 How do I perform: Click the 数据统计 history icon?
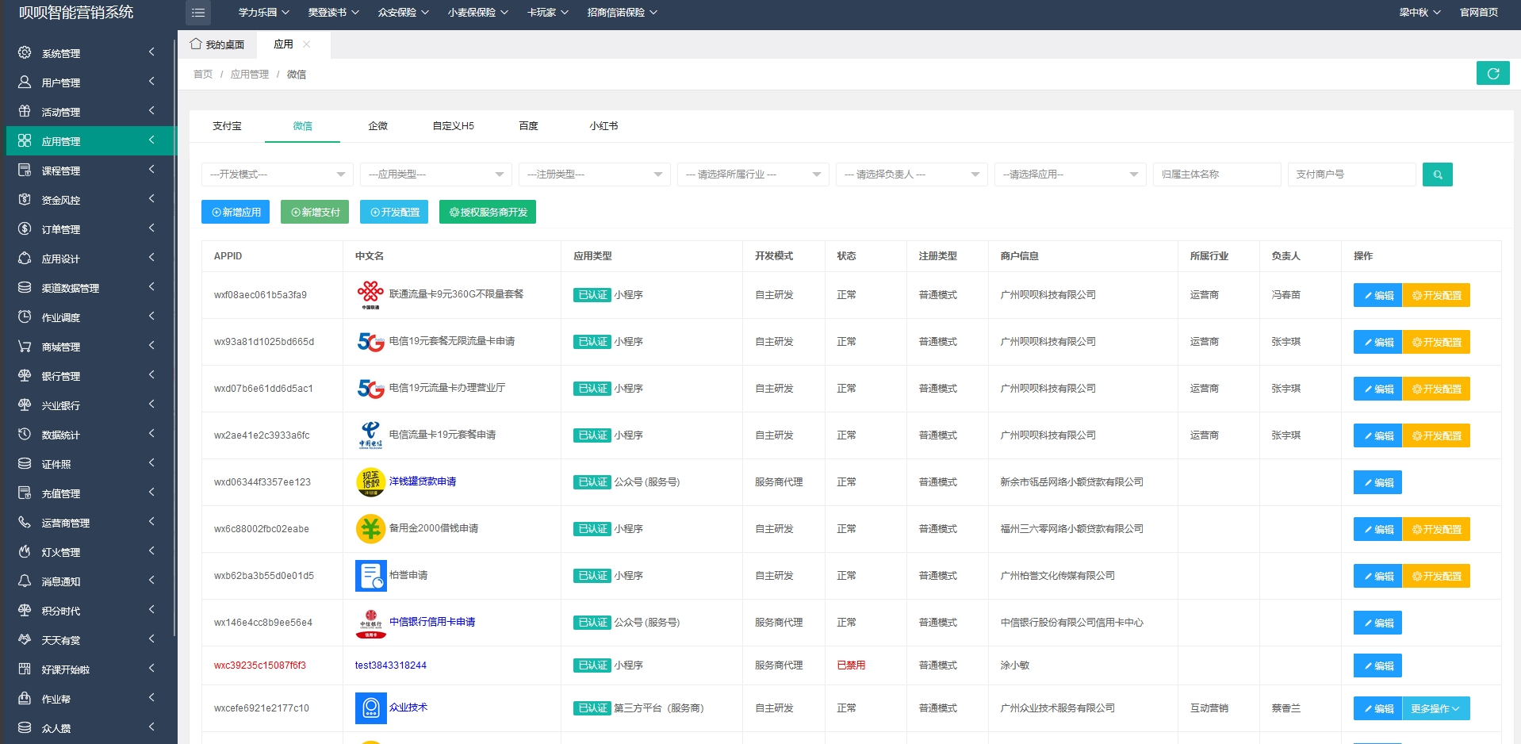pos(25,435)
